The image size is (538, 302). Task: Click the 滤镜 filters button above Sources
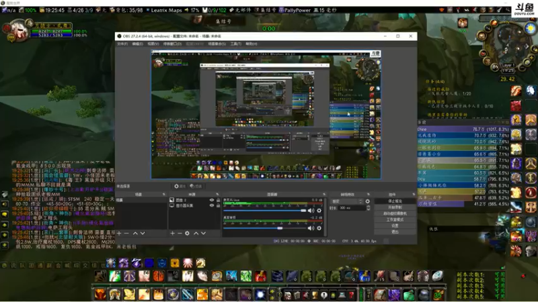click(196, 187)
